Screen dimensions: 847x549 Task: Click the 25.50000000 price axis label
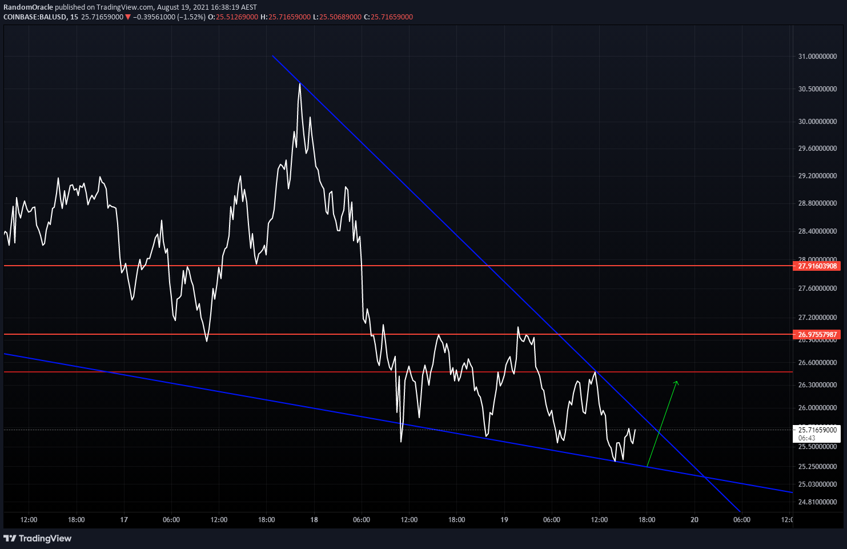point(817,447)
